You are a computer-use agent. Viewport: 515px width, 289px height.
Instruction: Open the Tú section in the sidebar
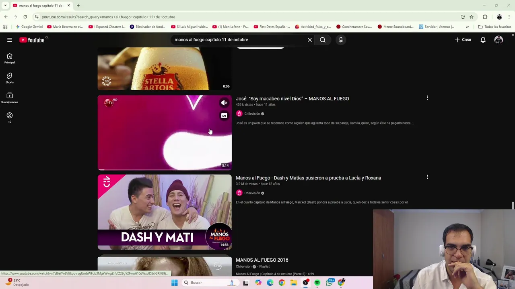10,118
